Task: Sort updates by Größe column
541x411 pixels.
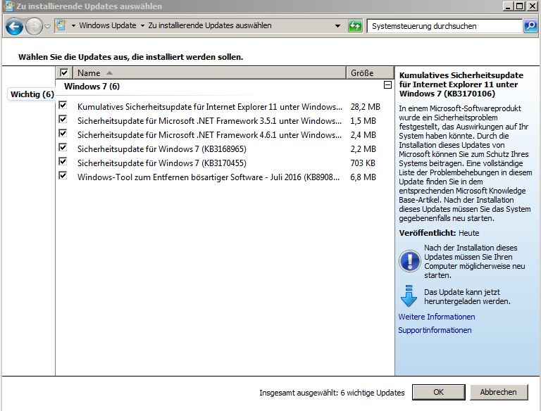Action: point(370,72)
